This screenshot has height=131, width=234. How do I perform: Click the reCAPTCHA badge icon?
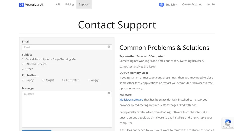click(228, 123)
